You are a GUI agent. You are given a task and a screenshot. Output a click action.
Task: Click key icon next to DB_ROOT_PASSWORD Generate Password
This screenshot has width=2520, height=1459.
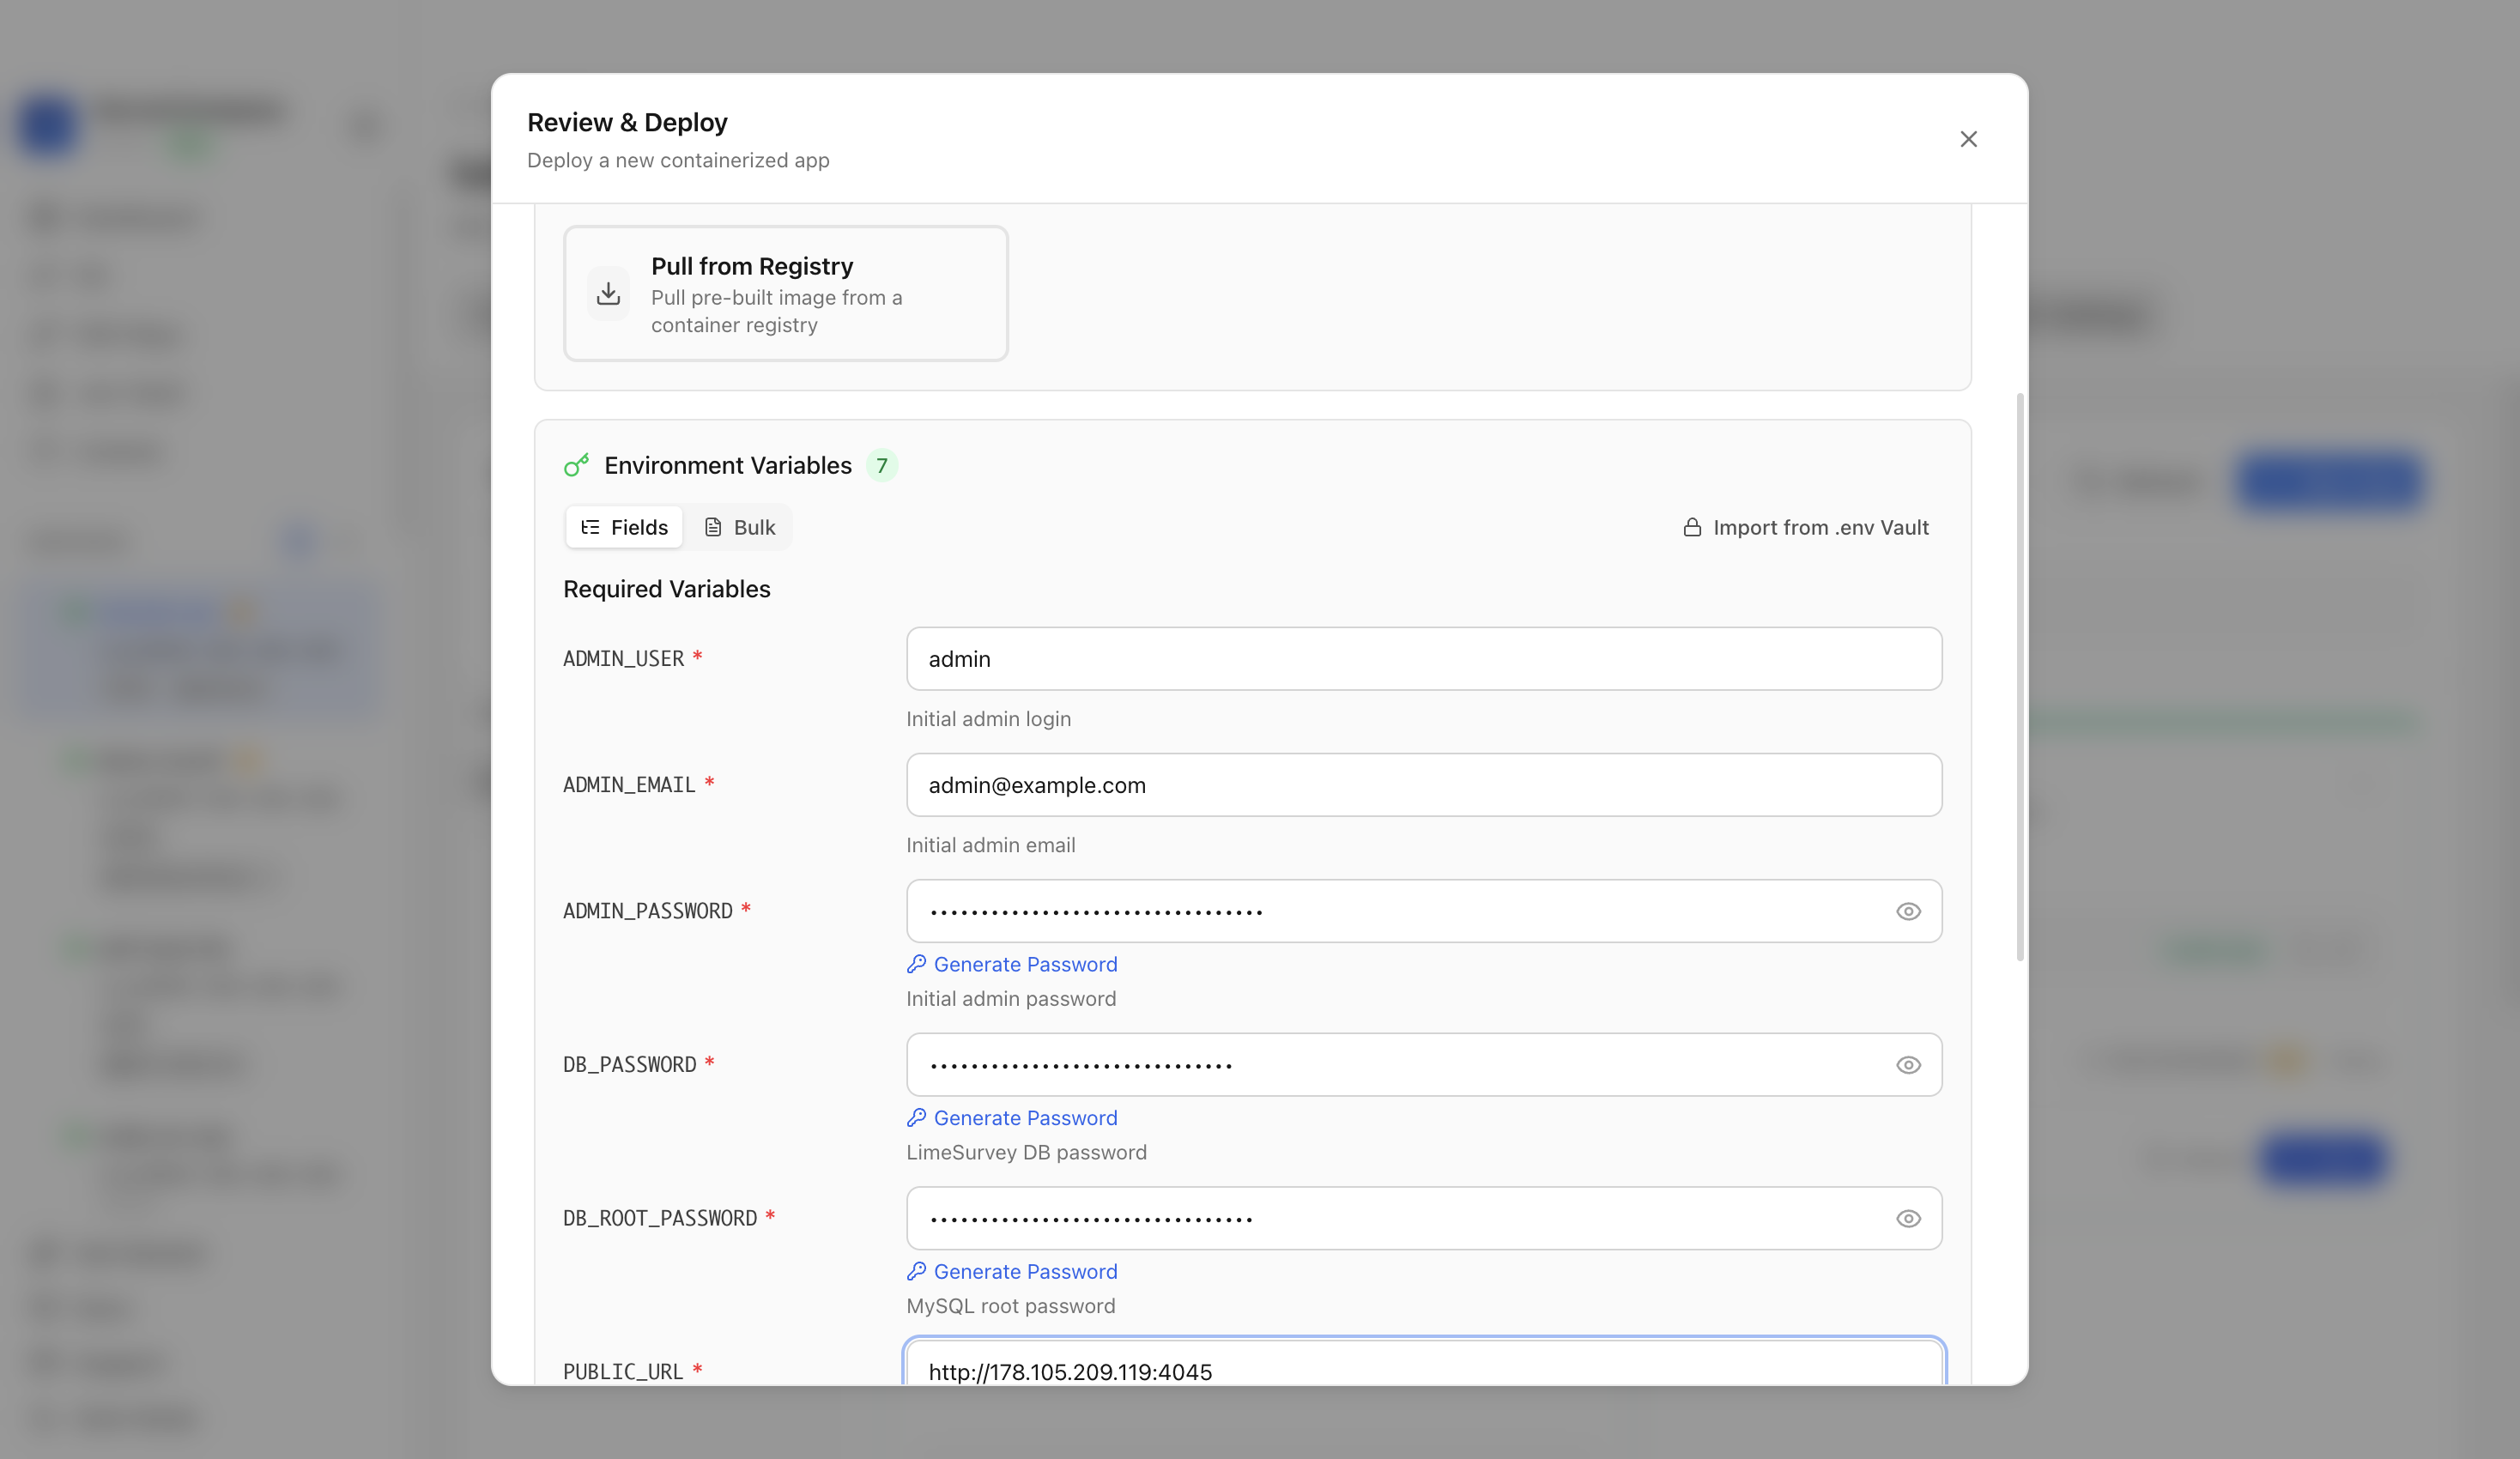pos(916,1271)
